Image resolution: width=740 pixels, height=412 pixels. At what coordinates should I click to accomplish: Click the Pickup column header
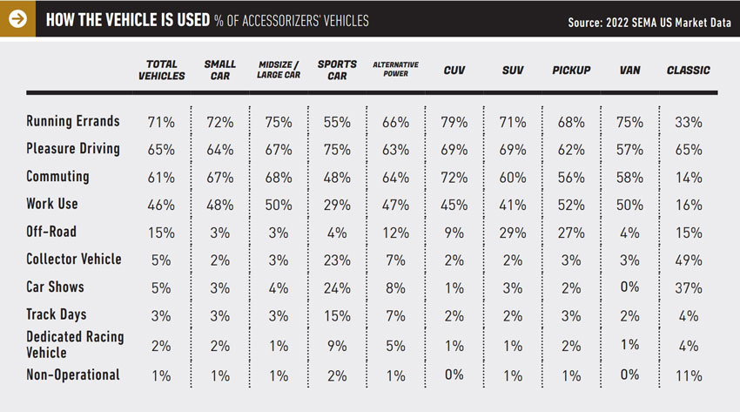pos(571,70)
